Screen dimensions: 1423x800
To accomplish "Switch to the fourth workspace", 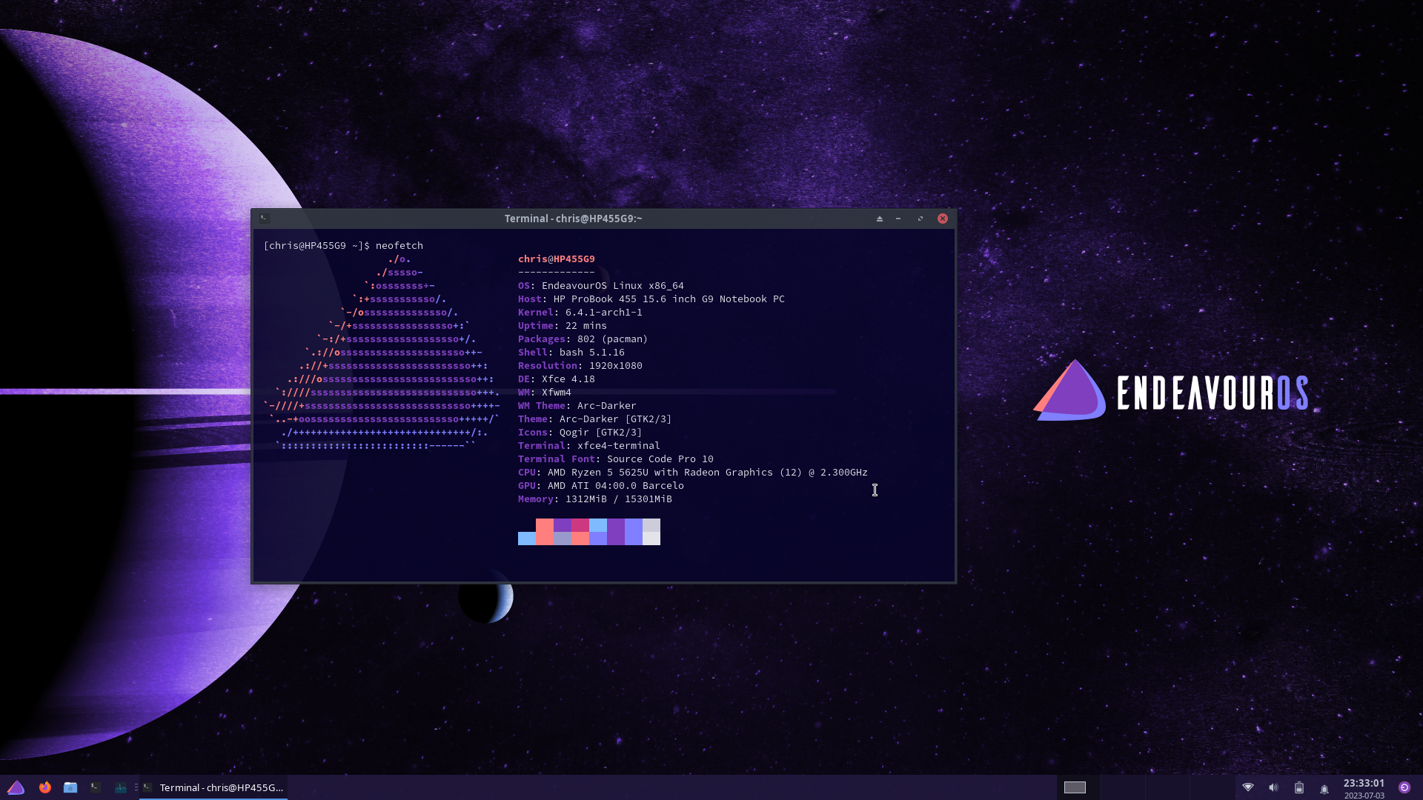I will click(x=1212, y=787).
